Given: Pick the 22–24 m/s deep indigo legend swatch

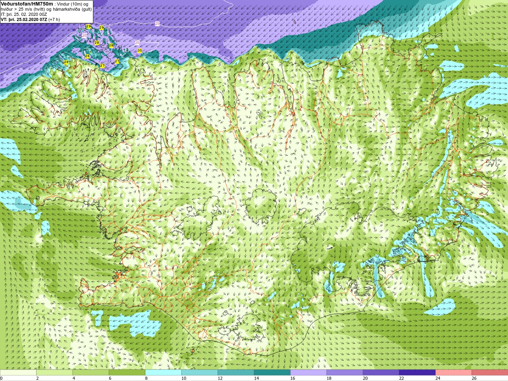Looking at the screenshot, I should coord(418,373).
